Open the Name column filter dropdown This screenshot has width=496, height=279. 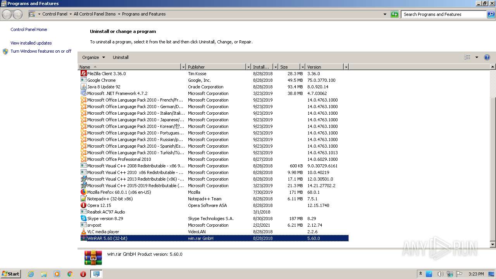(x=183, y=67)
